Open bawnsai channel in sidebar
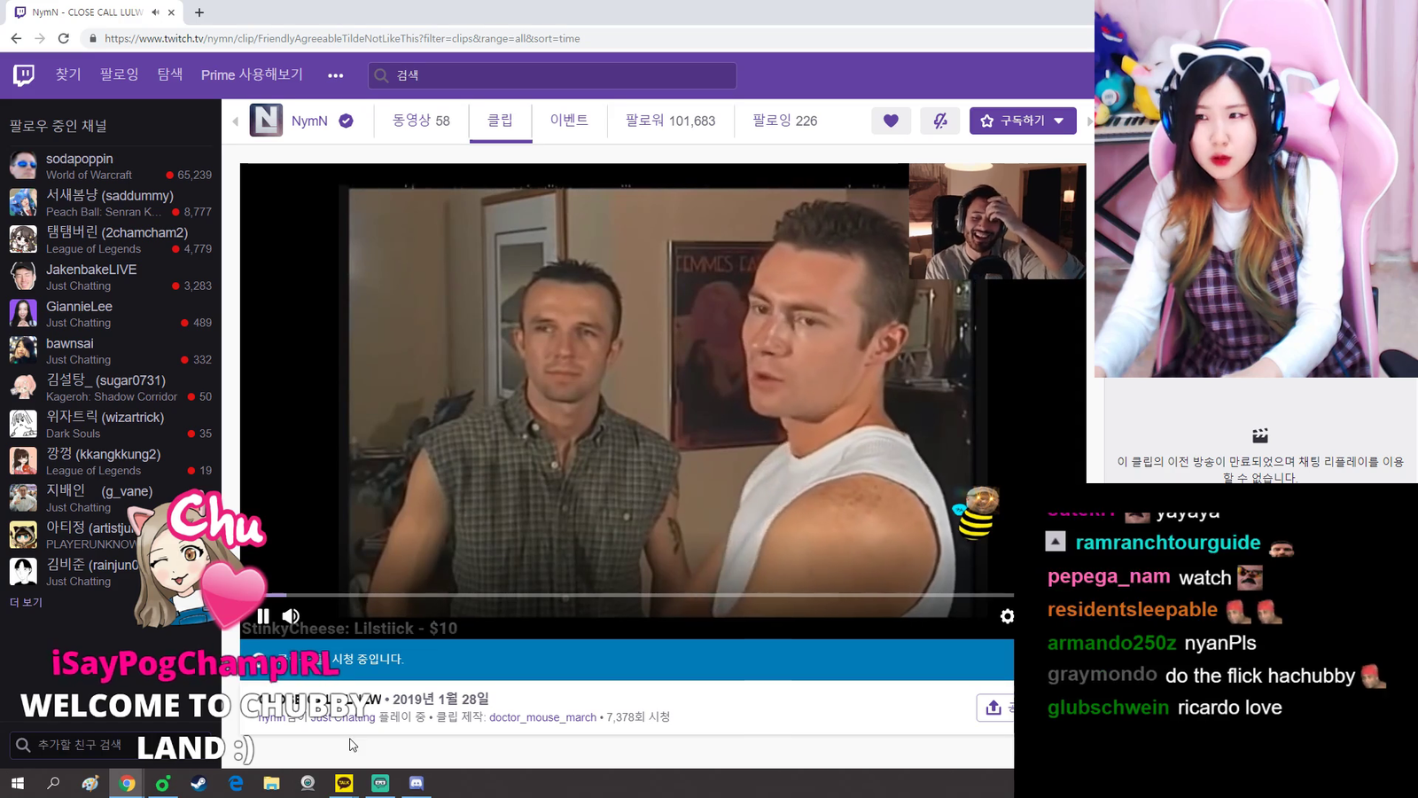This screenshot has height=798, width=1418. pos(111,351)
